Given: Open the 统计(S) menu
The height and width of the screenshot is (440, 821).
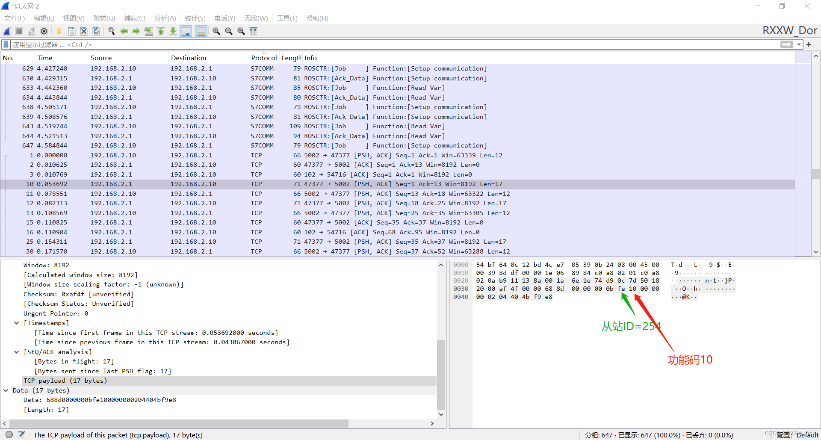Looking at the screenshot, I should [x=195, y=18].
